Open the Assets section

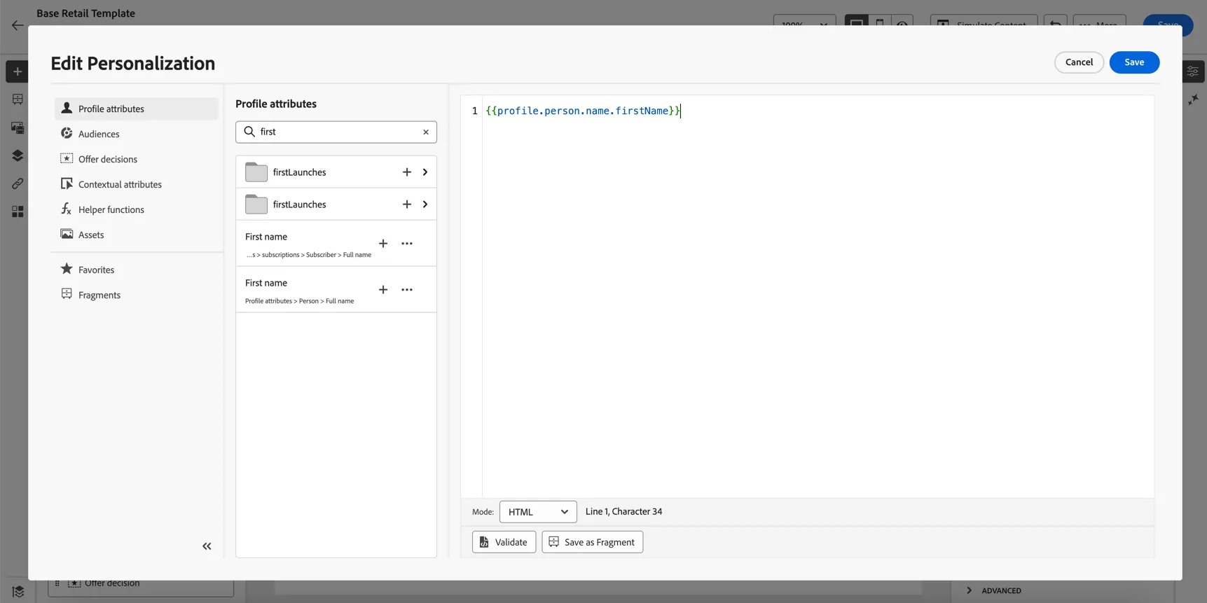(137, 235)
